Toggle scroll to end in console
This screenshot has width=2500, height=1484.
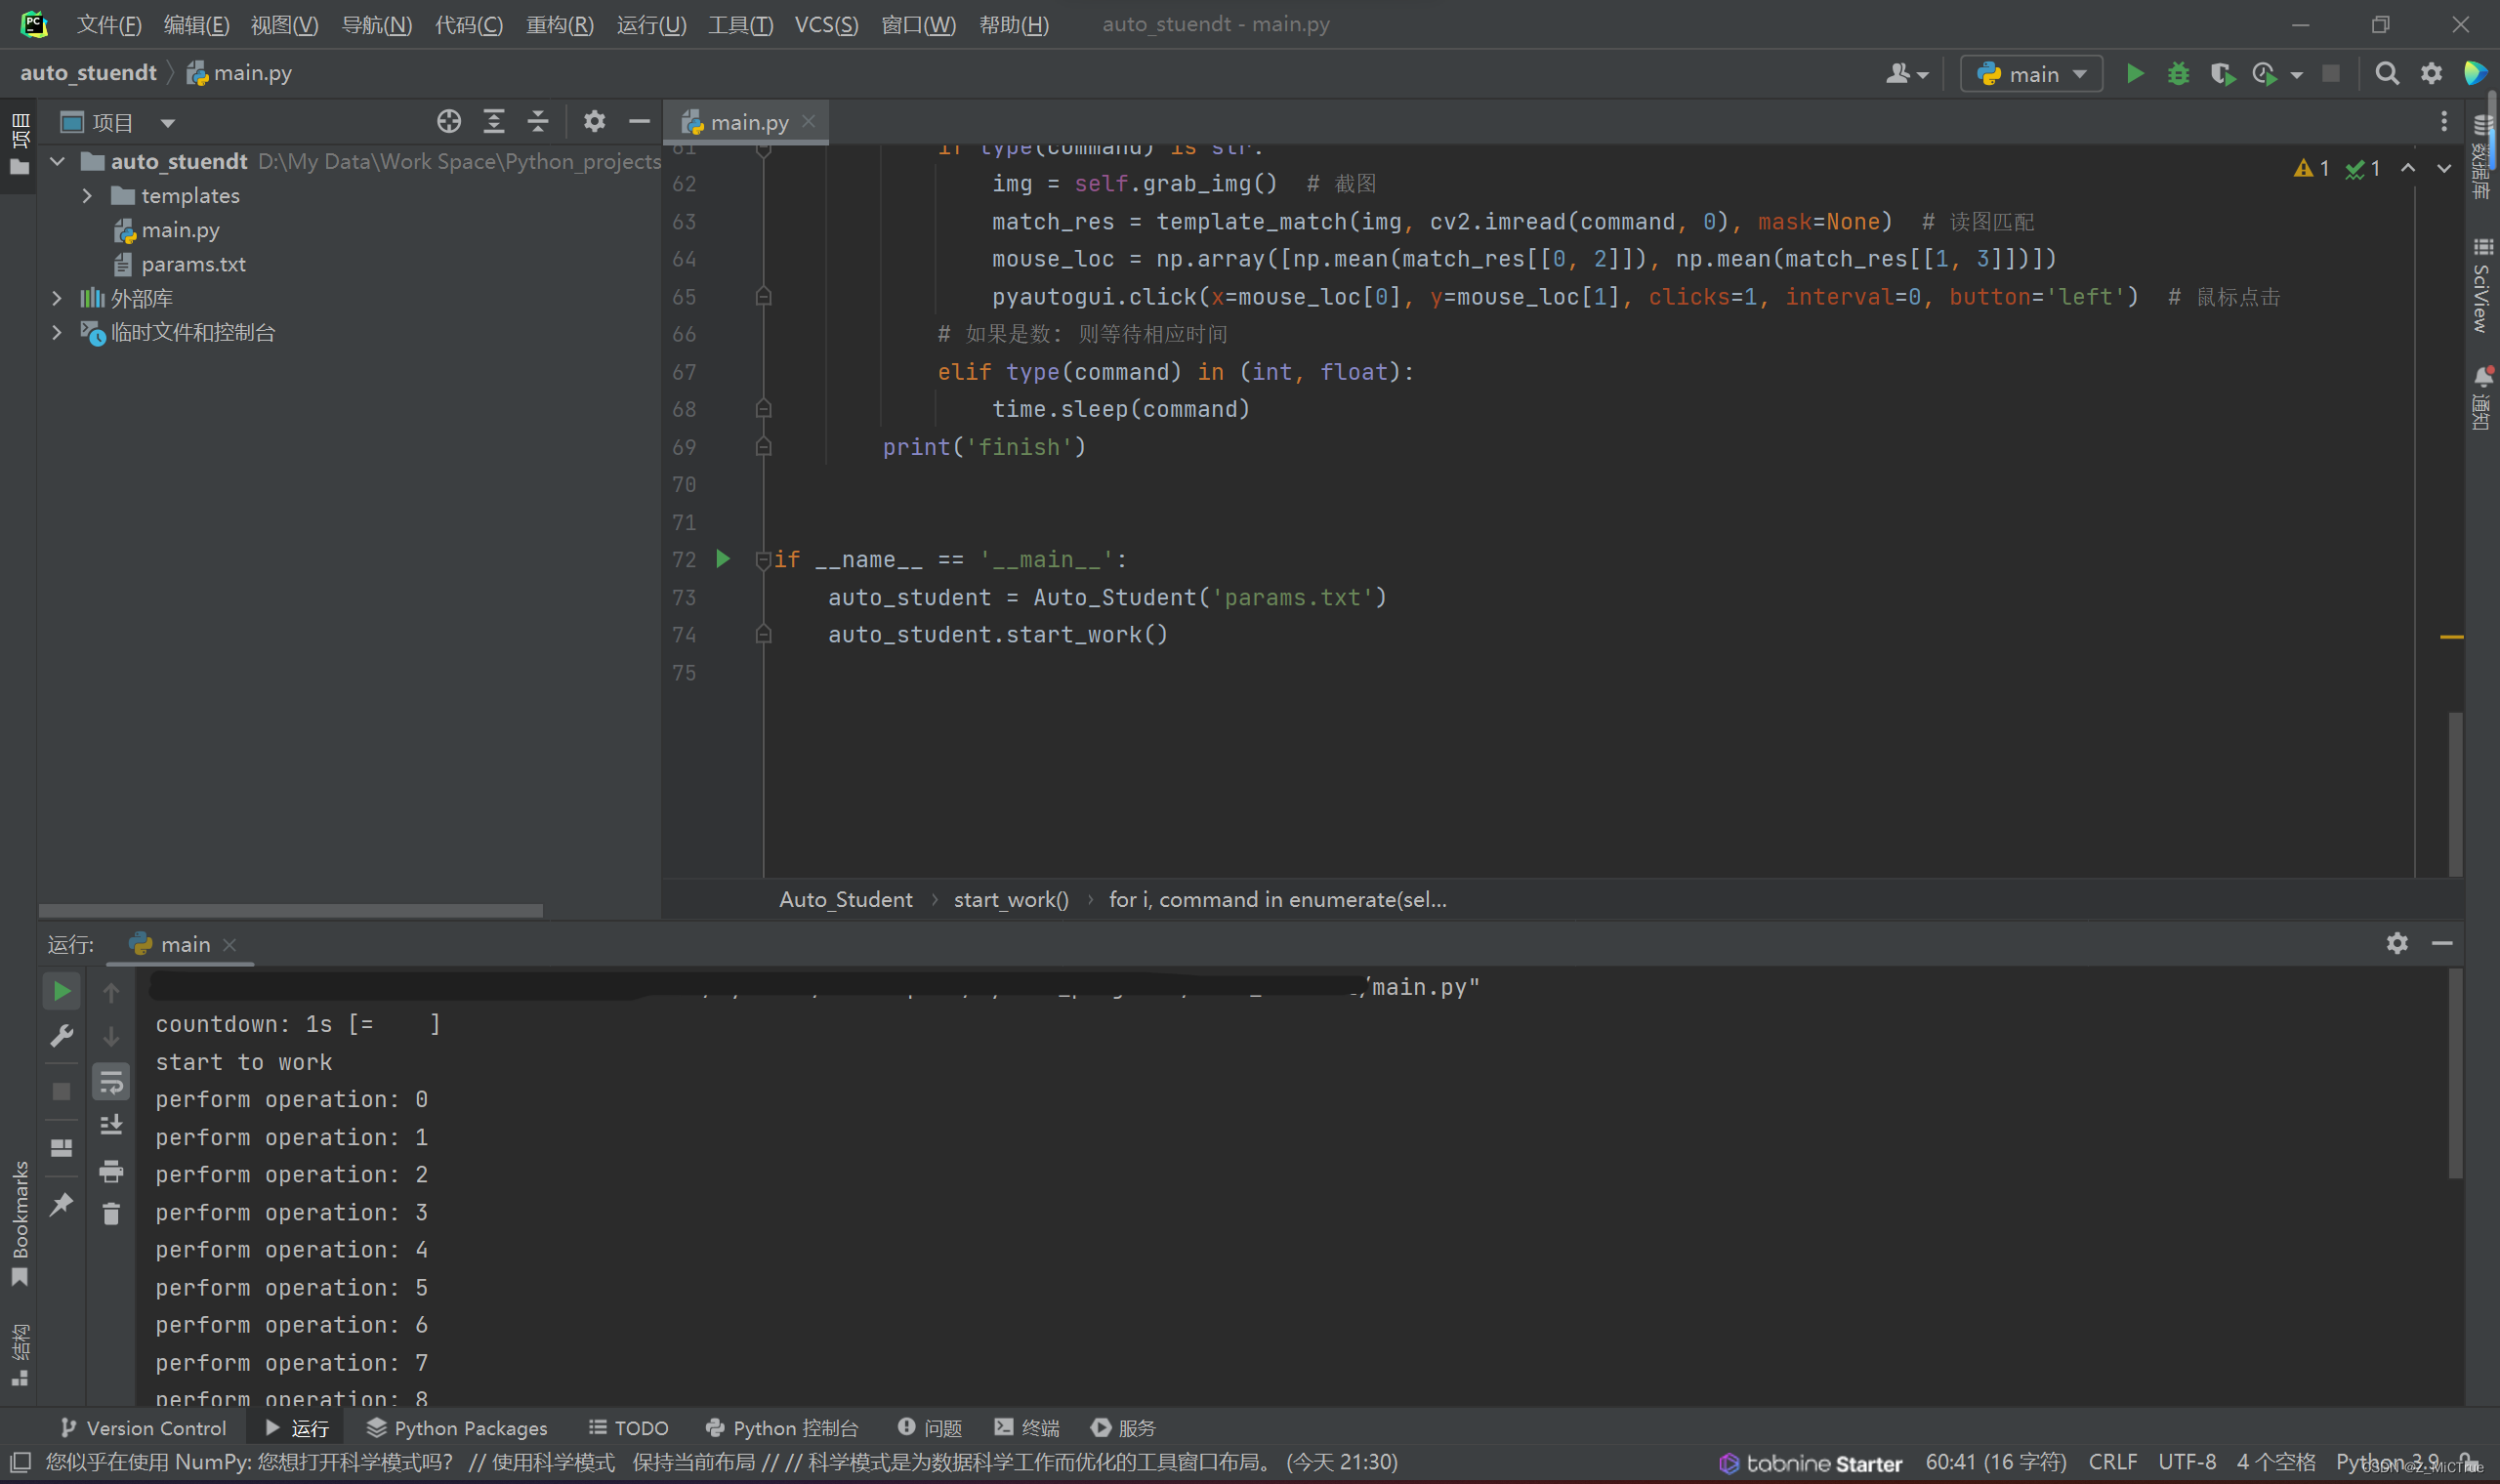pos(111,1125)
